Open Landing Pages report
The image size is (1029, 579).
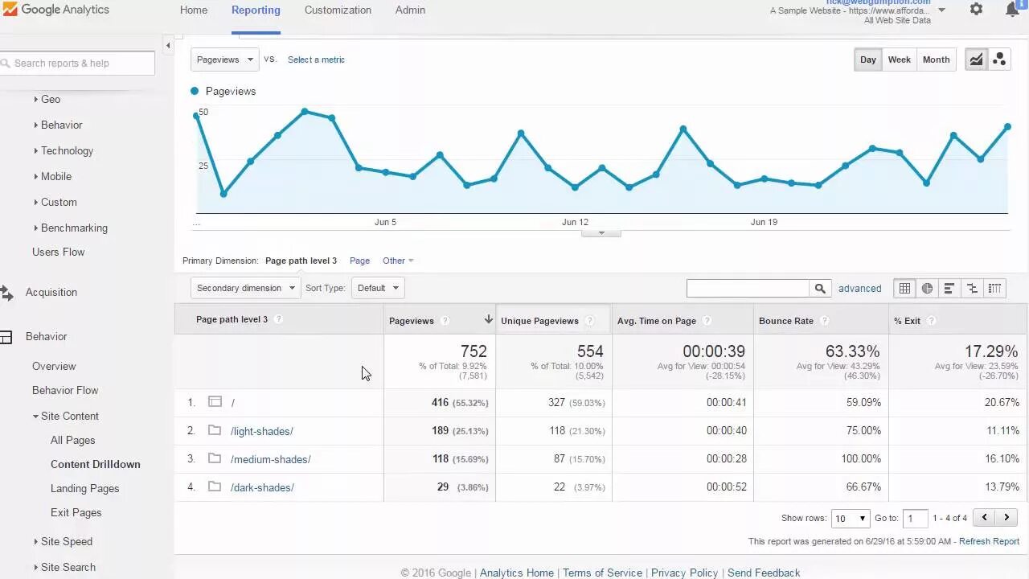click(84, 488)
